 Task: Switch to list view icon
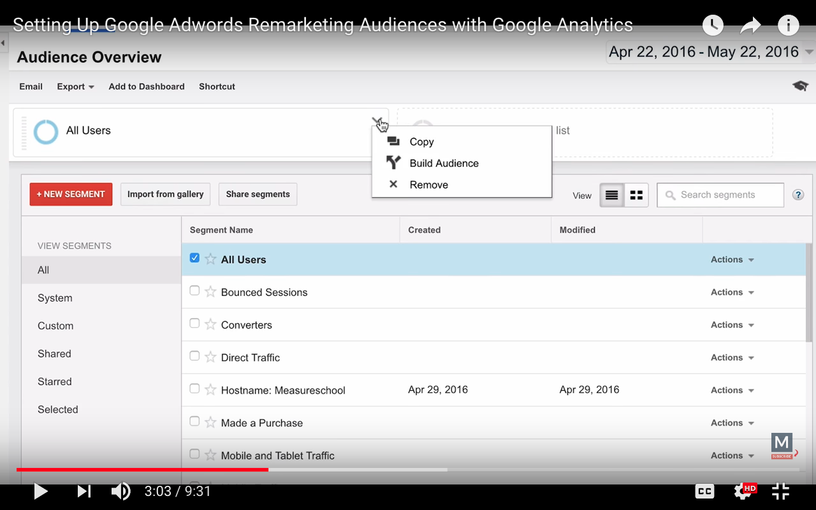611,195
